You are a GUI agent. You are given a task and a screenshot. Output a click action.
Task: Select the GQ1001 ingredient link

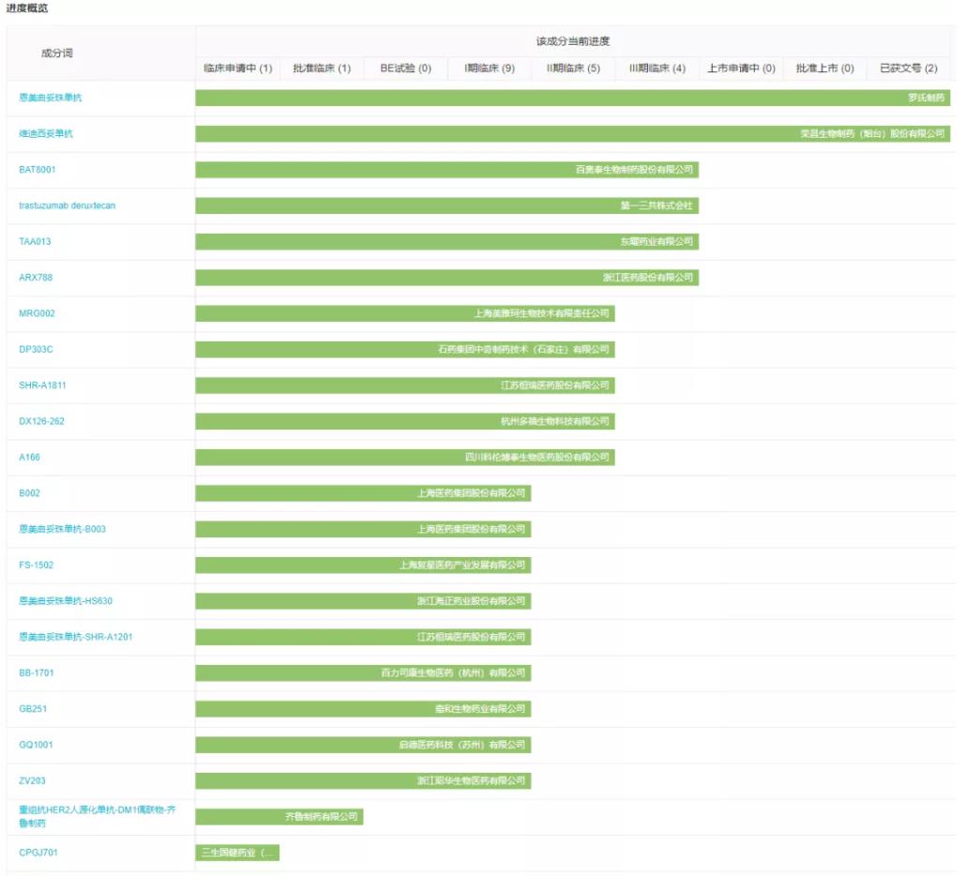click(x=38, y=745)
